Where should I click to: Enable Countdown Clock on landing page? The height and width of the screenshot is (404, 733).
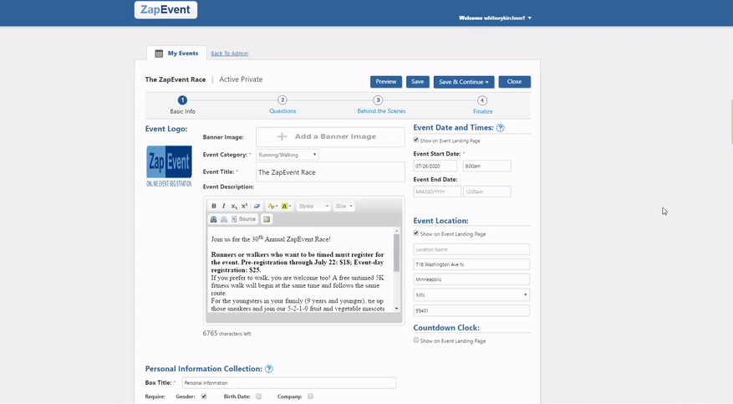pyautogui.click(x=416, y=340)
